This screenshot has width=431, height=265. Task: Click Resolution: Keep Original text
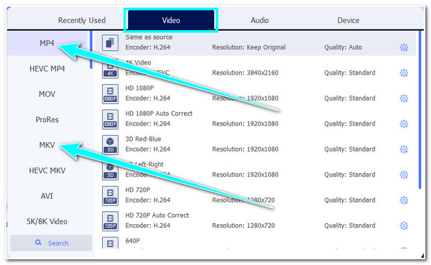click(249, 47)
